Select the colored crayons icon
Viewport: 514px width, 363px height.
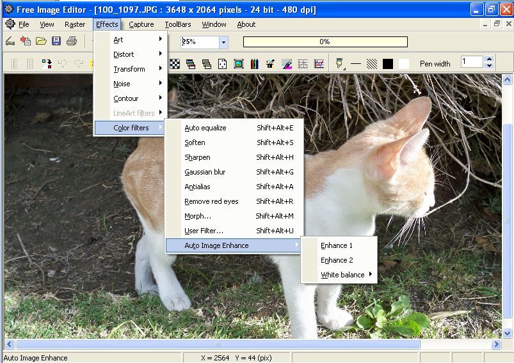(x=254, y=64)
